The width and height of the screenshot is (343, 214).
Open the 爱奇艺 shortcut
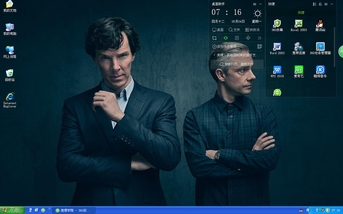tap(299, 72)
